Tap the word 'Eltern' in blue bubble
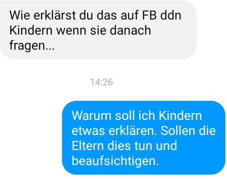 point(88,146)
